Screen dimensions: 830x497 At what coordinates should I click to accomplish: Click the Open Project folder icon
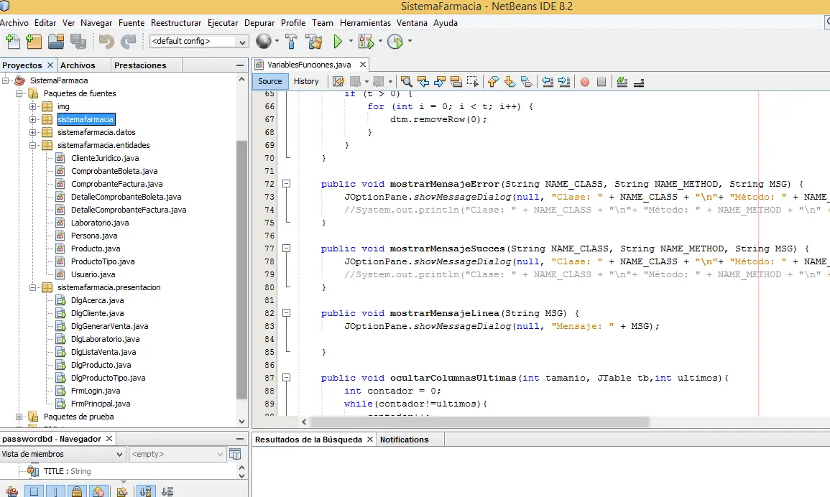(x=57, y=42)
